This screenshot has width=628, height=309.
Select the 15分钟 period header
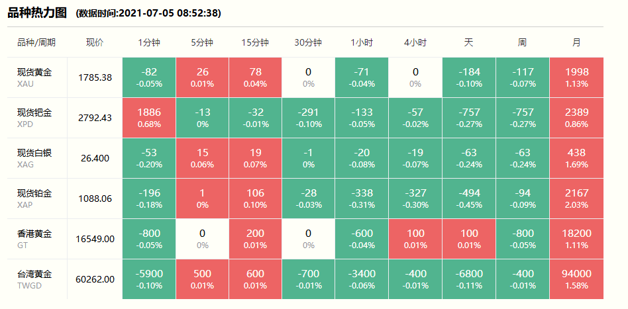[255, 42]
